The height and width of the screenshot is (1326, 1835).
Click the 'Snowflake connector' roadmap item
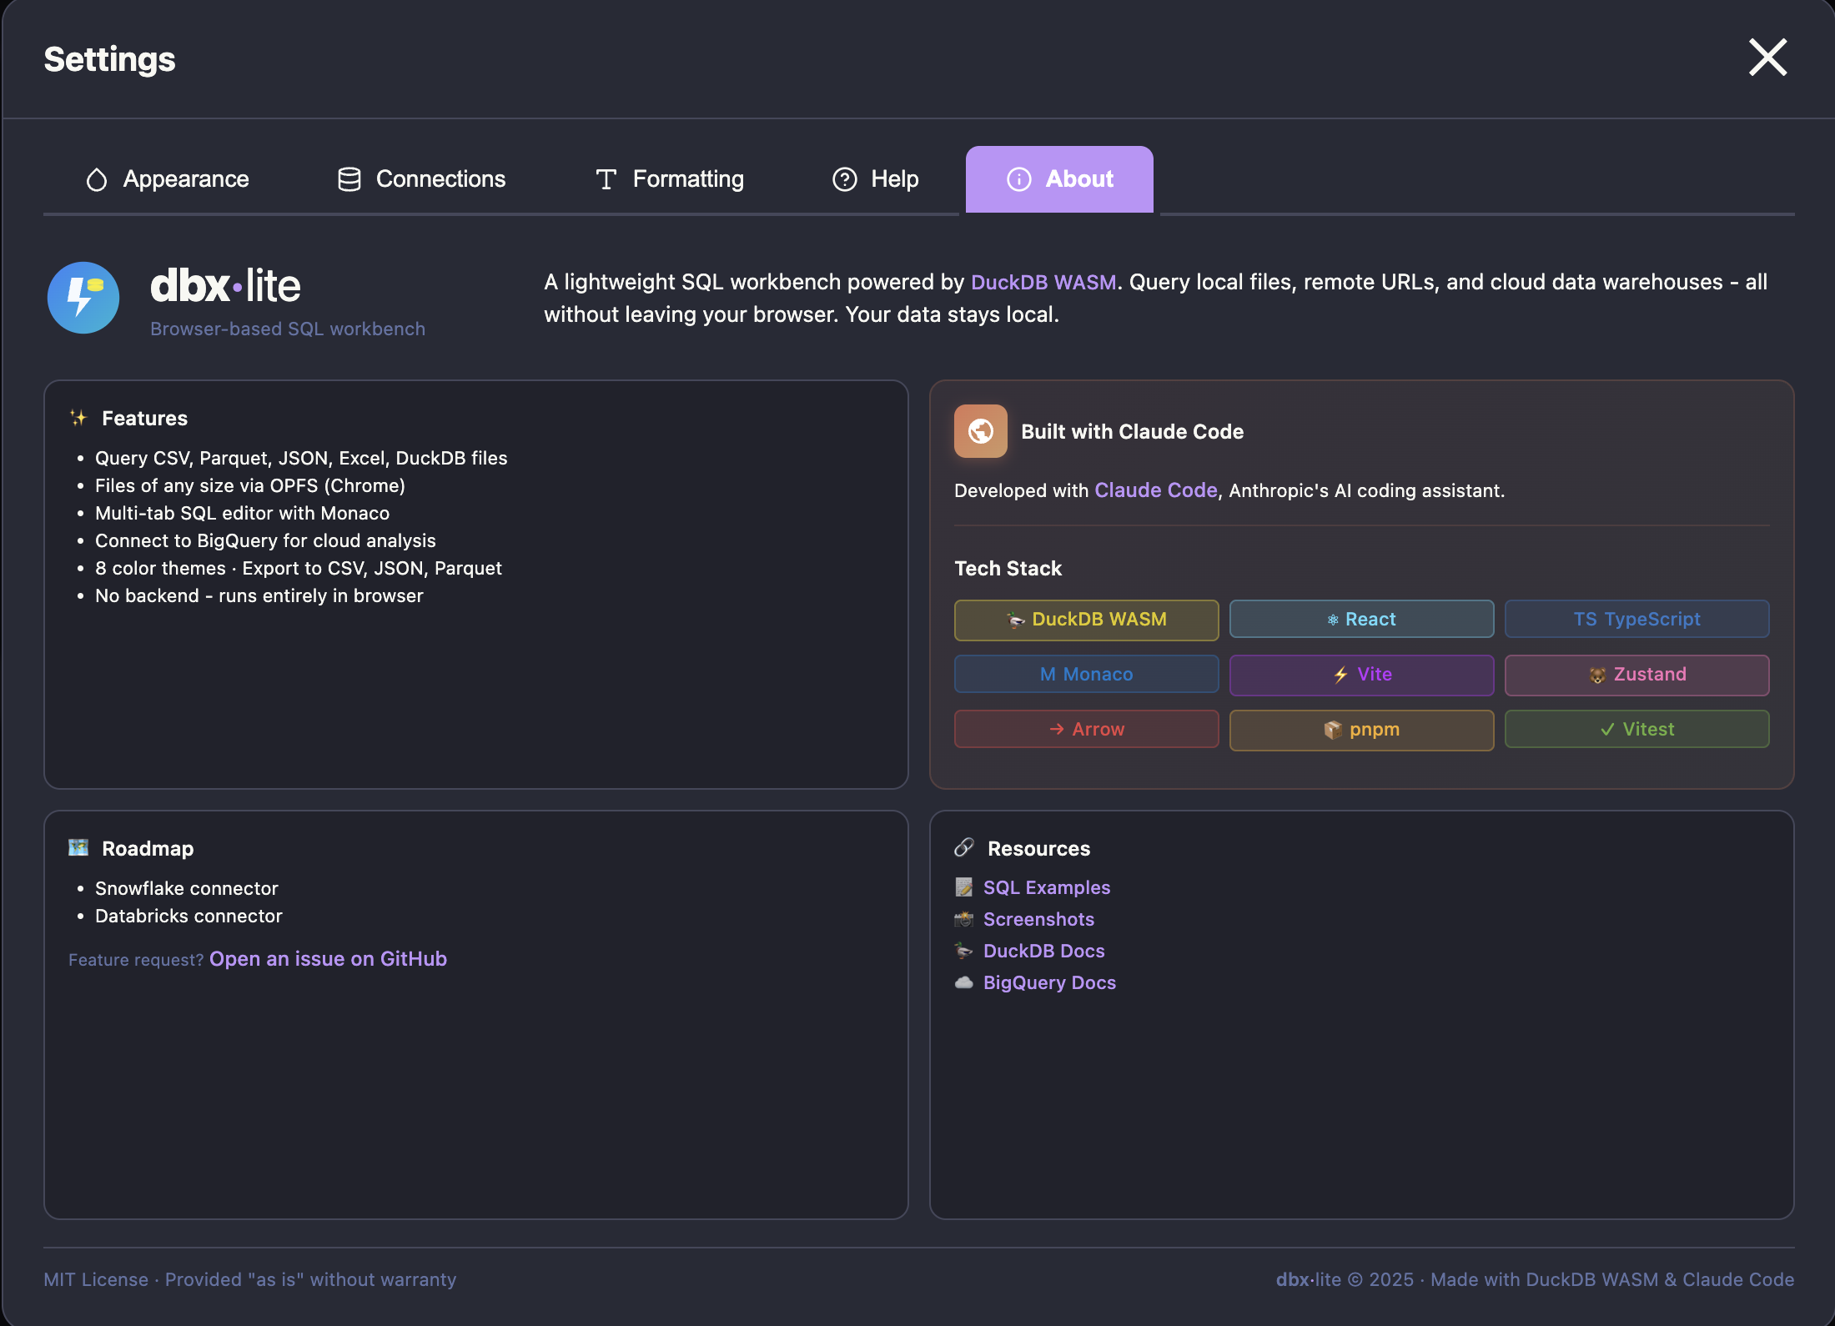187,888
